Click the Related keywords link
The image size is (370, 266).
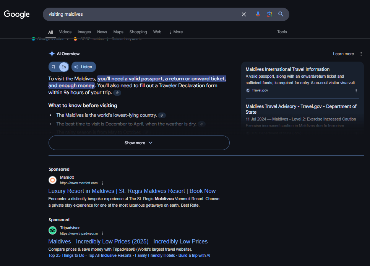(x=127, y=39)
